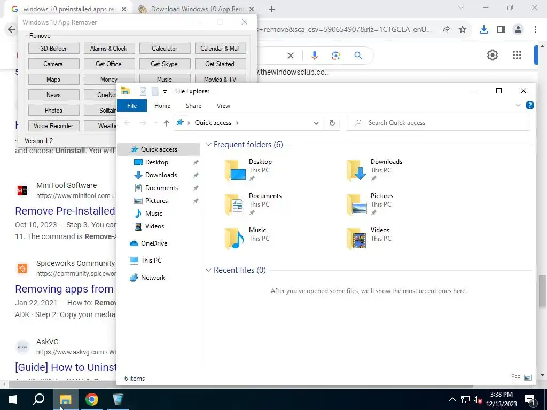547x410 pixels.
Task: Click the Google voice search microphone
Action: point(314,56)
